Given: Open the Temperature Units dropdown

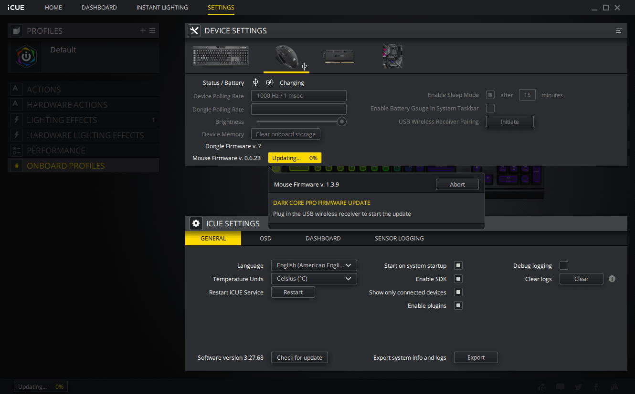Looking at the screenshot, I should 314,279.
